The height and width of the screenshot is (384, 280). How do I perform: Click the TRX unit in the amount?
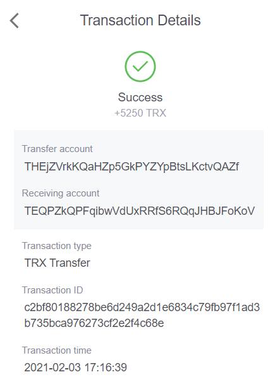point(156,113)
